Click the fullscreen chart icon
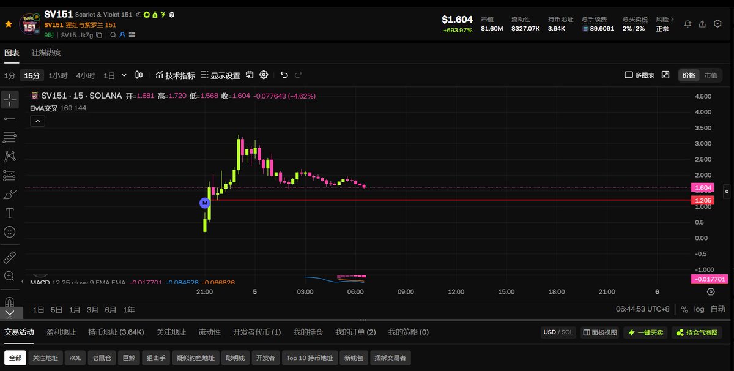The width and height of the screenshot is (734, 371). (x=665, y=75)
